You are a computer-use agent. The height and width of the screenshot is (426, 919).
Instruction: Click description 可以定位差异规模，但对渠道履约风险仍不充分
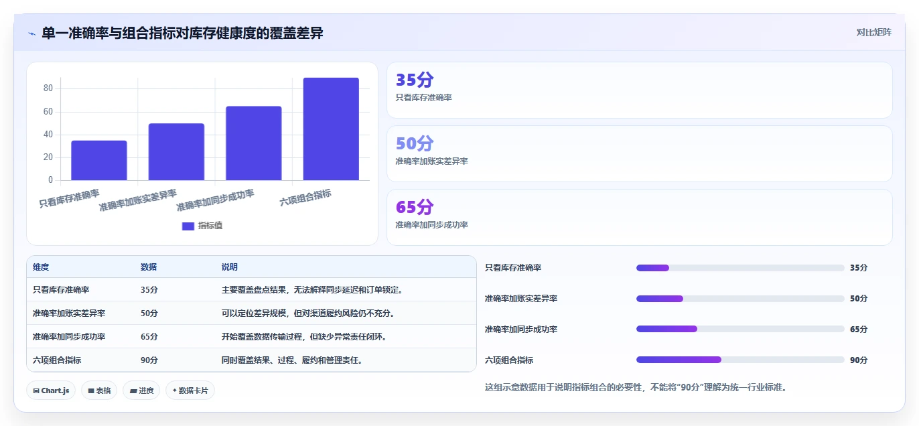coord(308,313)
